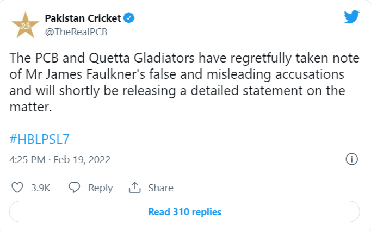The image size is (371, 231).
Task: Open the @TheRealPCB handle link
Action: point(76,32)
